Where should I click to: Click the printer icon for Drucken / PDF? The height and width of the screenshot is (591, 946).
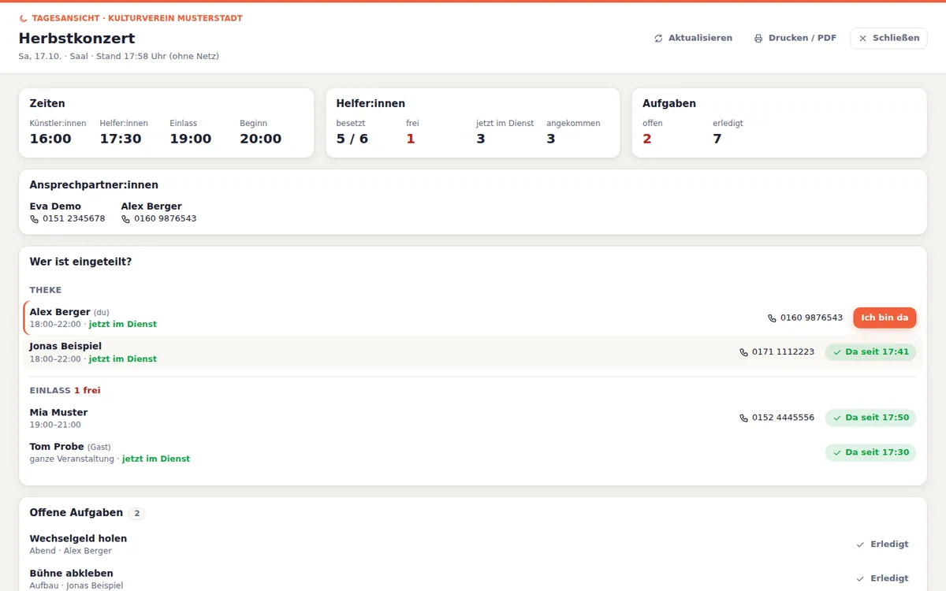pyautogui.click(x=758, y=38)
